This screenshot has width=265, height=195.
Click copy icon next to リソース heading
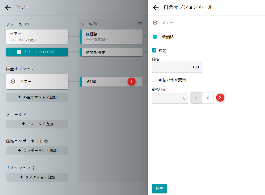(x=27, y=25)
